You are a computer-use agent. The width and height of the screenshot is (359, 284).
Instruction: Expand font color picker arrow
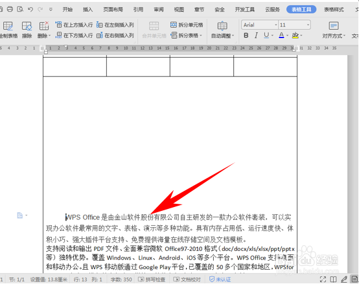[x=287, y=36]
